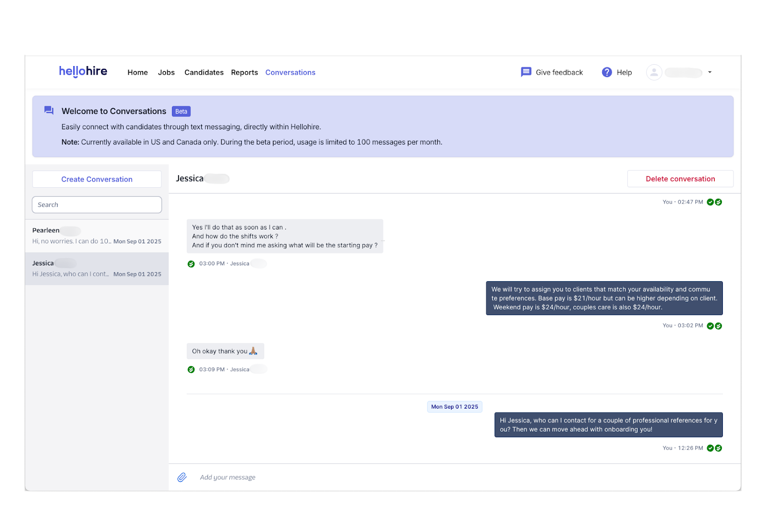Viewport: 766px width, 524px height.
Task: Click the conversation Search field
Action: click(97, 205)
